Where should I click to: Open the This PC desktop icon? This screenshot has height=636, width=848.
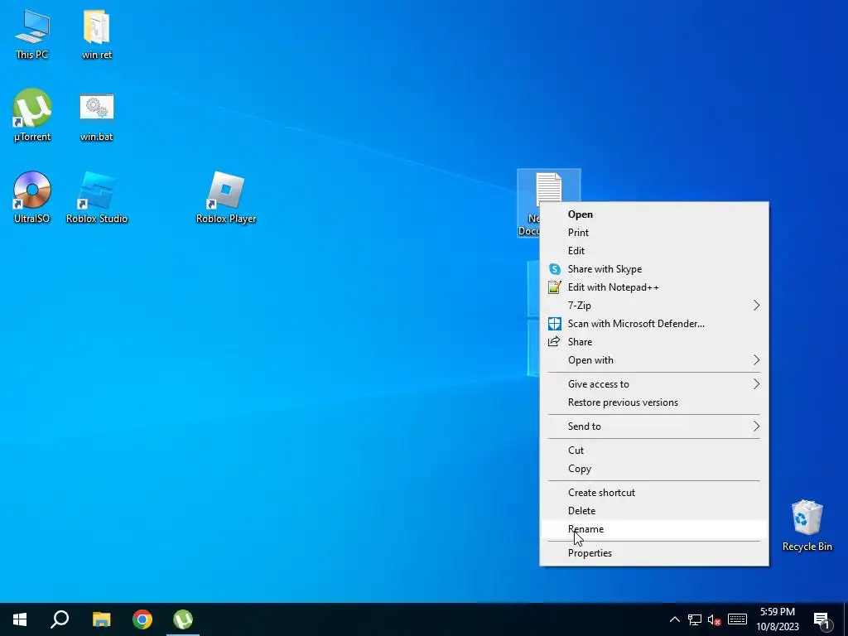pos(32,34)
